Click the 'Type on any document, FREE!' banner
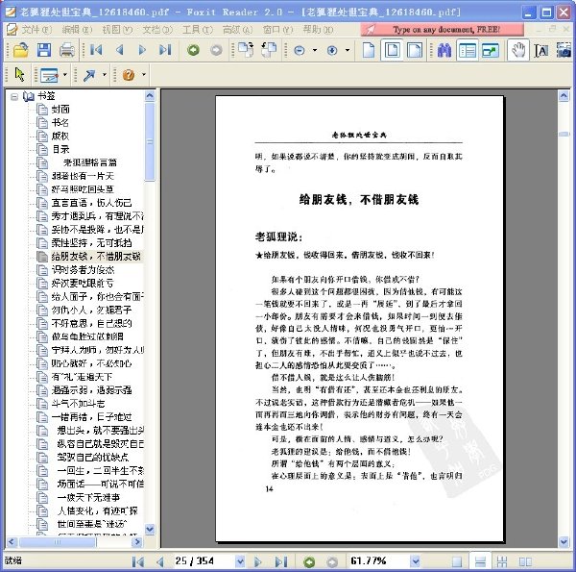 point(443,30)
